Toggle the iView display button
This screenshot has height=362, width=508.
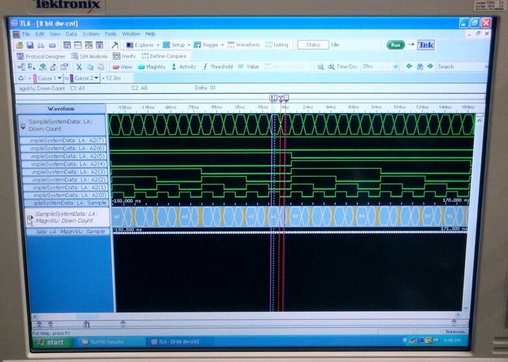pyautogui.click(x=122, y=67)
